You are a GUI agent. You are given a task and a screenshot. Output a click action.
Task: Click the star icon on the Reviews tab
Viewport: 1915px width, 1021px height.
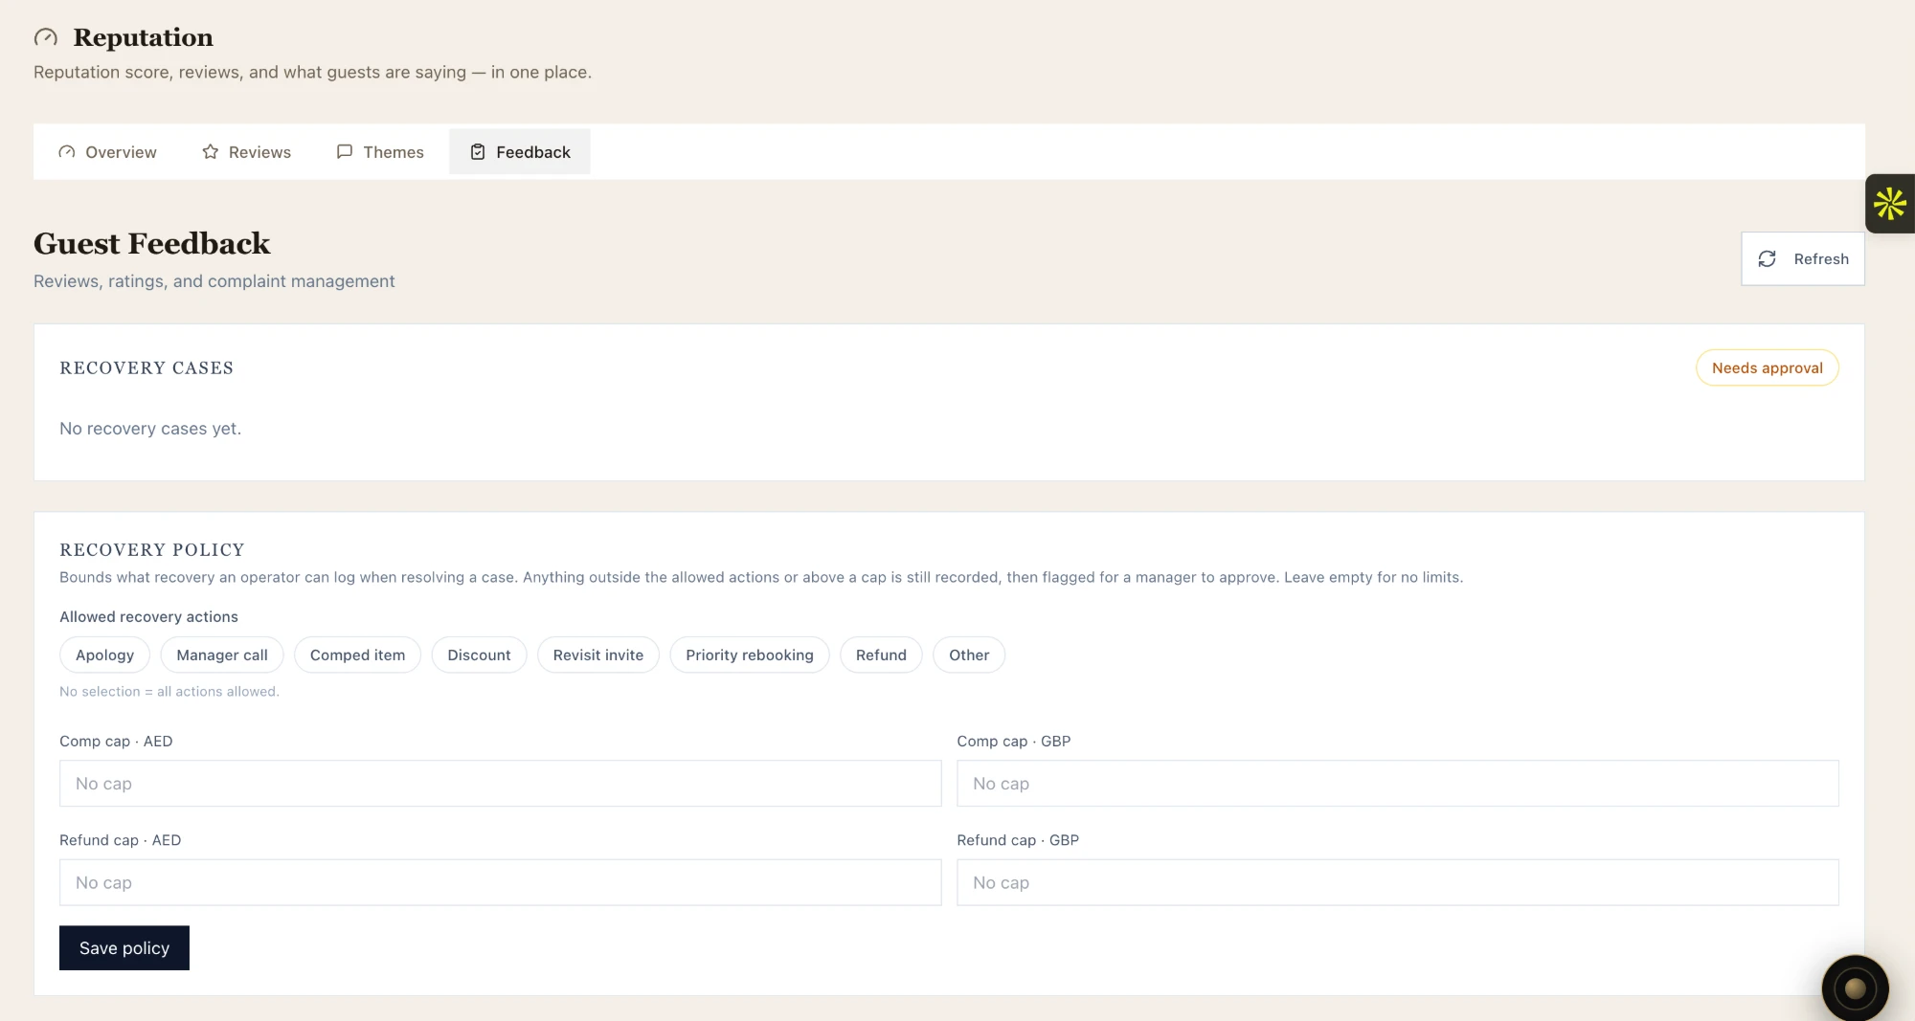click(211, 152)
